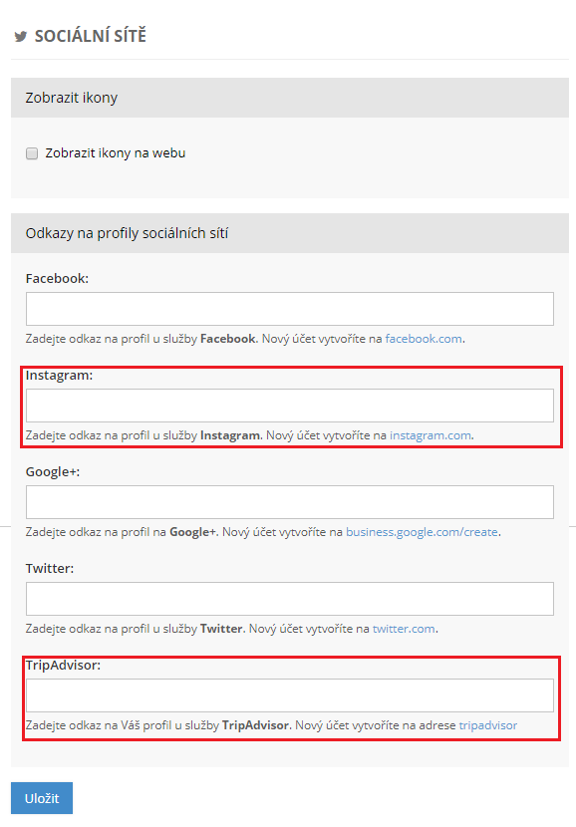This screenshot has height=827, width=576.
Task: Click the Facebook: field label
Action: click(x=57, y=278)
